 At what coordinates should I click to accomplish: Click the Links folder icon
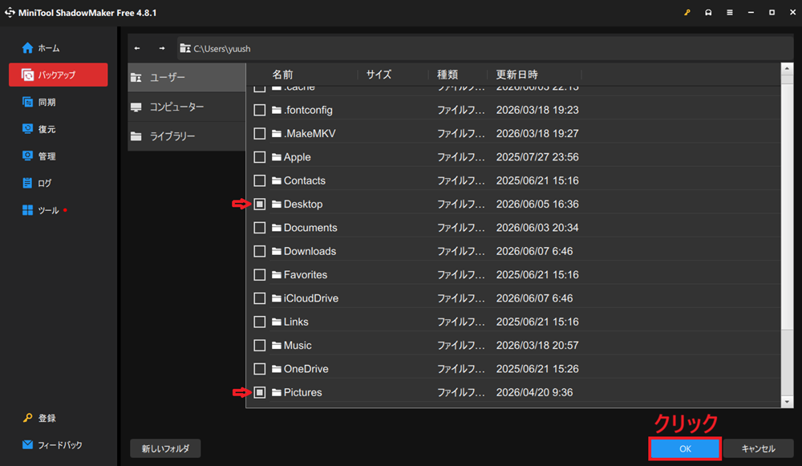(277, 322)
